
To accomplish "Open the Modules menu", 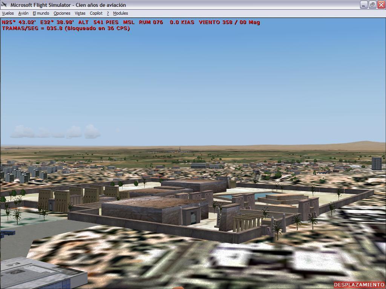I will point(120,13).
